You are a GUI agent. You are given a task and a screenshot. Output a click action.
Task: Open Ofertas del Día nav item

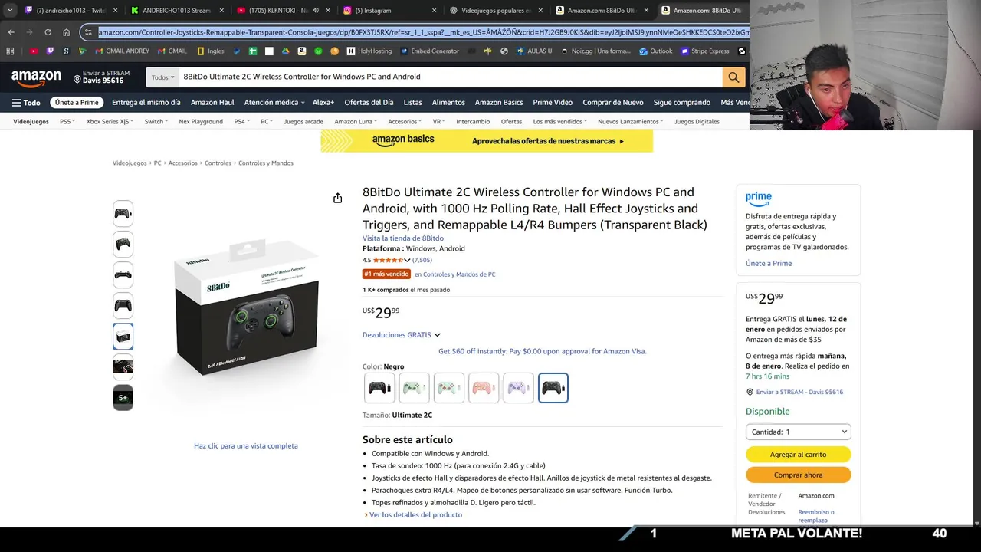tap(369, 103)
